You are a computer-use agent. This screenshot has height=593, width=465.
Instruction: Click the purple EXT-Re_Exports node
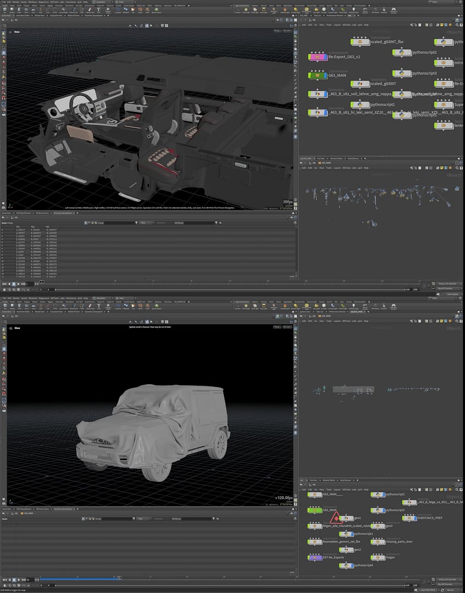pyautogui.click(x=315, y=557)
